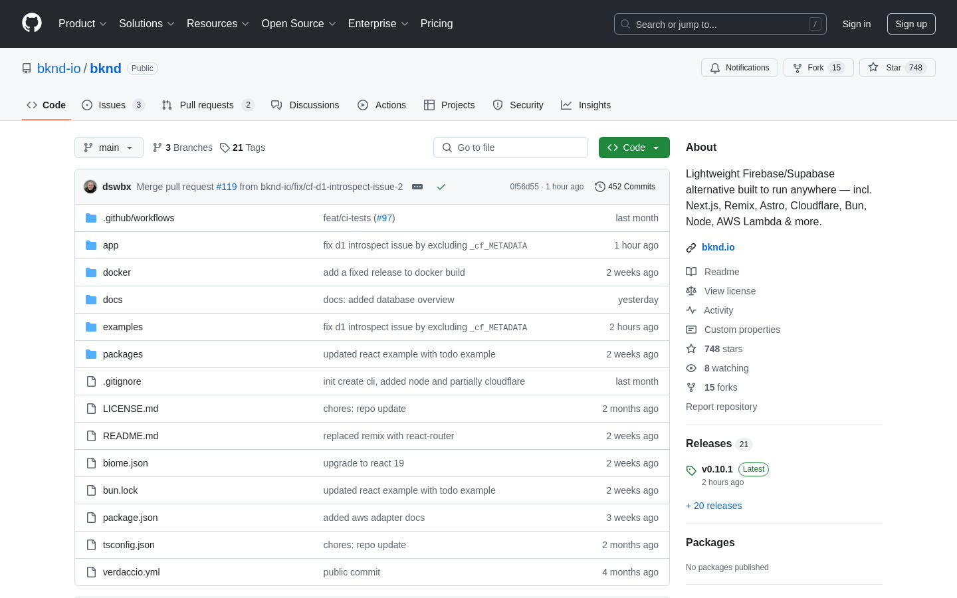The image size is (957, 598).
Task: Go to the Projects tab
Action: click(449, 105)
